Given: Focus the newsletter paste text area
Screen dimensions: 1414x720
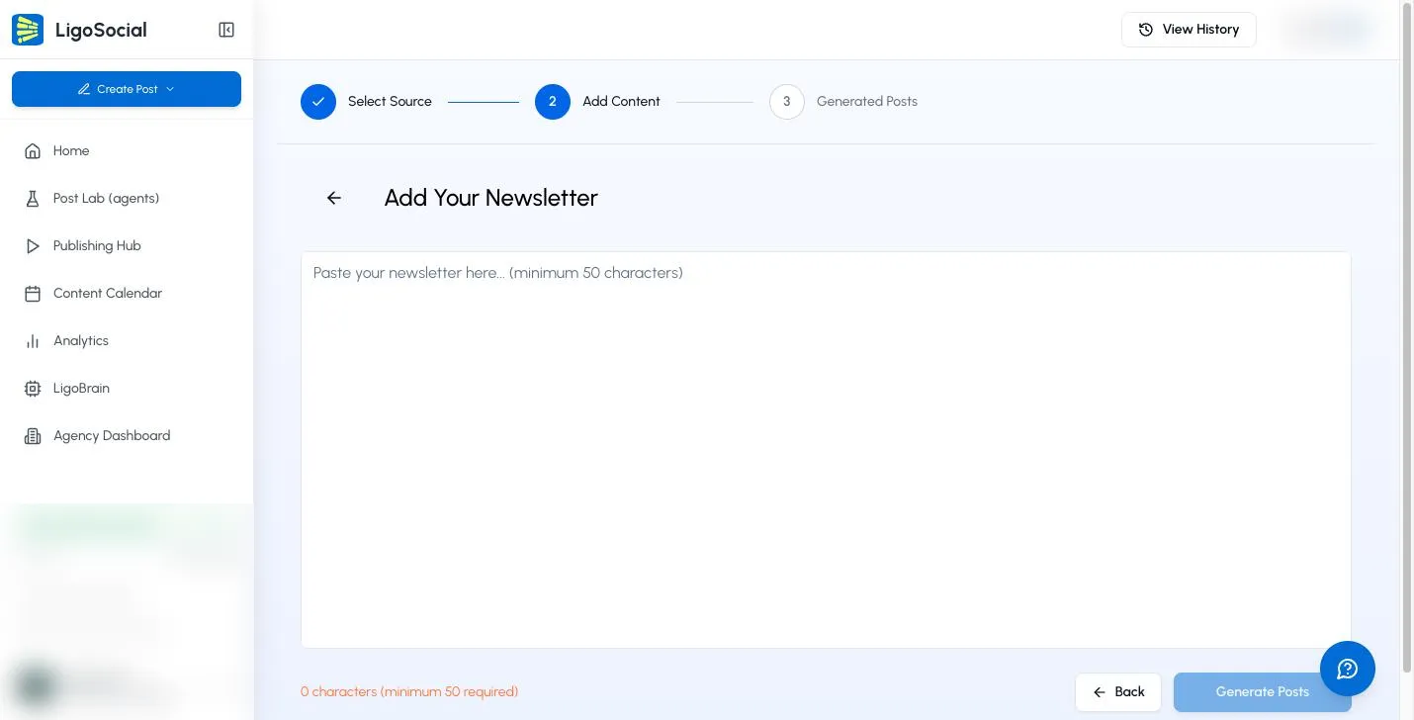Looking at the screenshot, I should pos(826,450).
